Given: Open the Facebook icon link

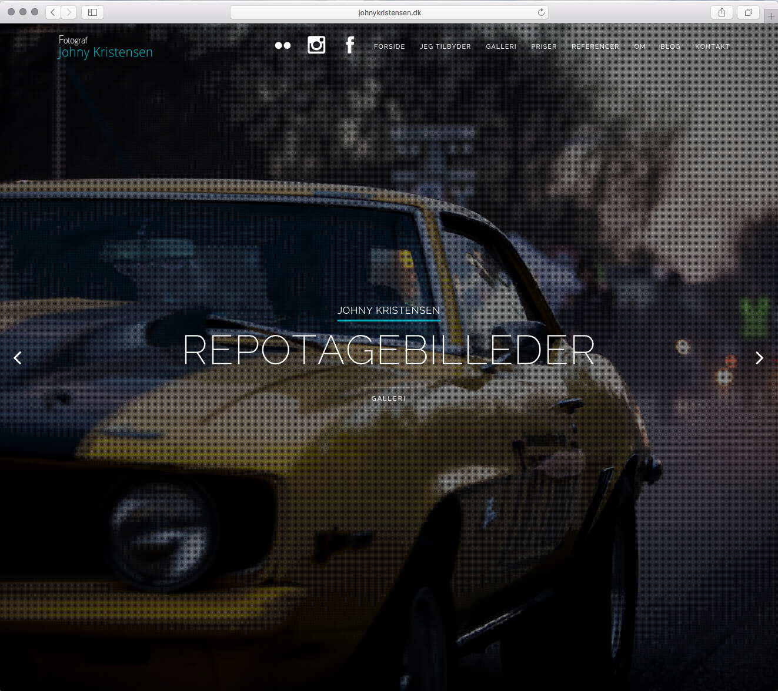Looking at the screenshot, I should click(x=350, y=45).
